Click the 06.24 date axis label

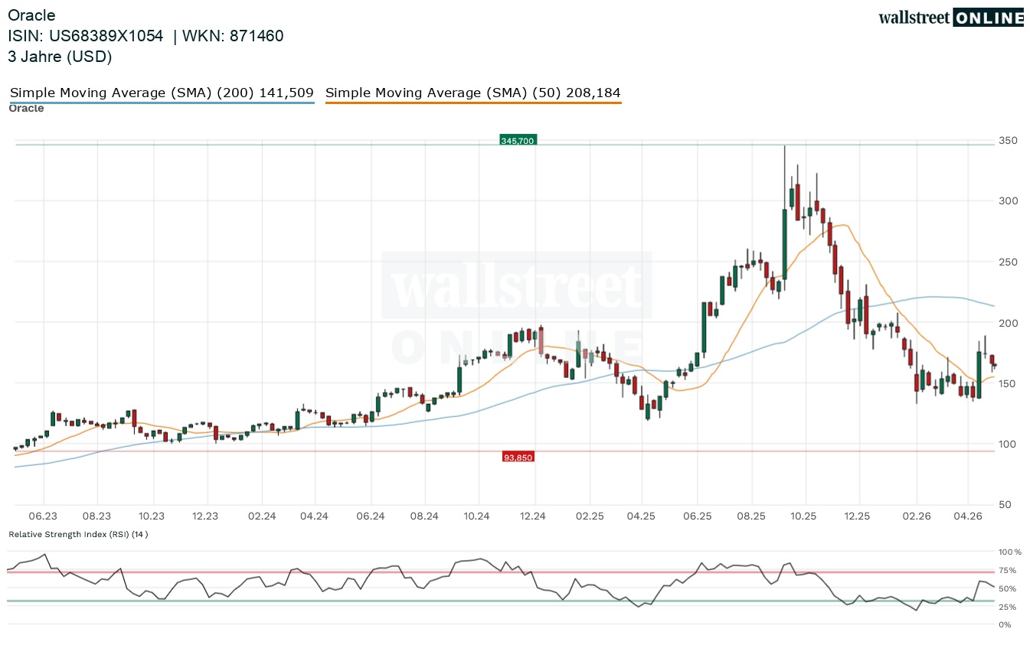tap(371, 516)
